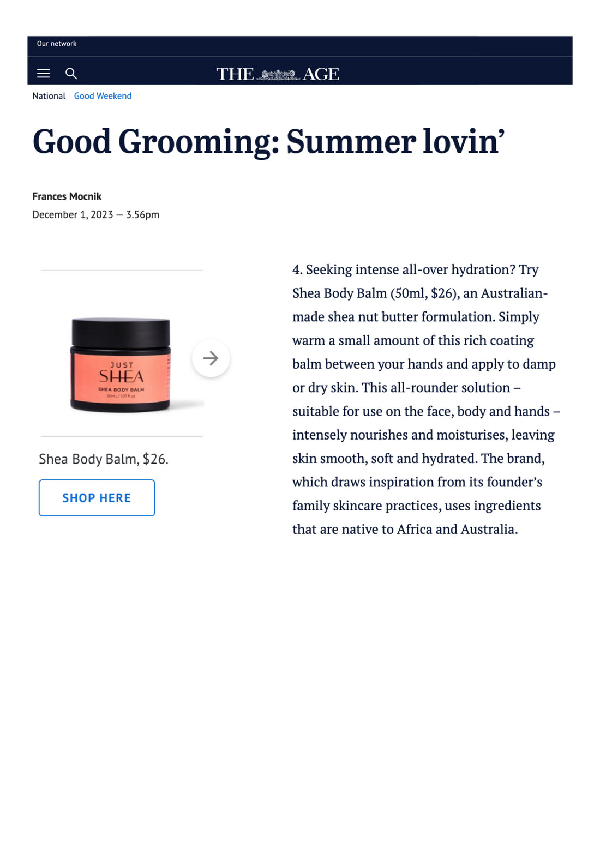Open the Good Weekend section link
This screenshot has width=600, height=841.
(x=103, y=96)
